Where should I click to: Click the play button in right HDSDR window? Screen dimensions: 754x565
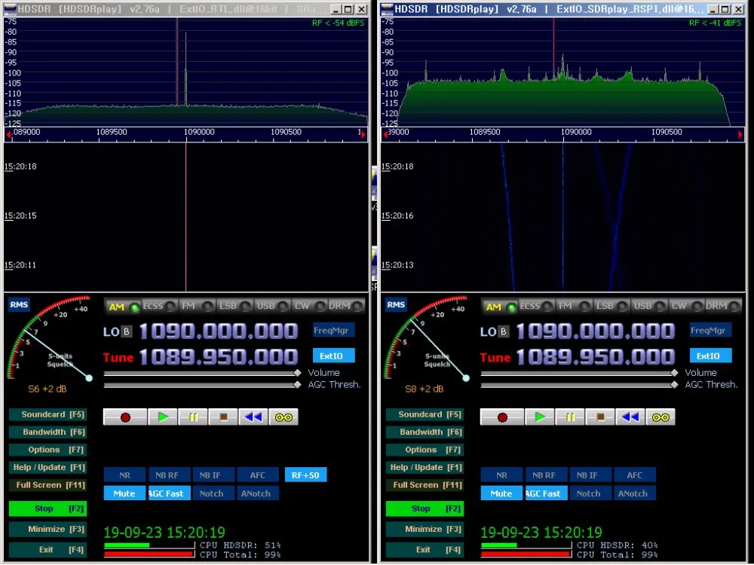tap(540, 417)
